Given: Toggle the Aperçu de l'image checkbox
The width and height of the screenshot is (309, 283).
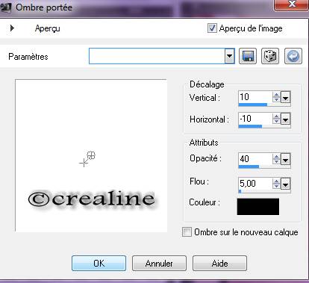Looking at the screenshot, I should coord(212,28).
